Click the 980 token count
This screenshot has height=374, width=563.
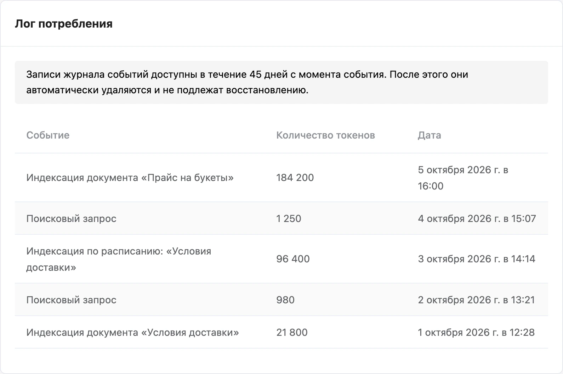(x=285, y=300)
